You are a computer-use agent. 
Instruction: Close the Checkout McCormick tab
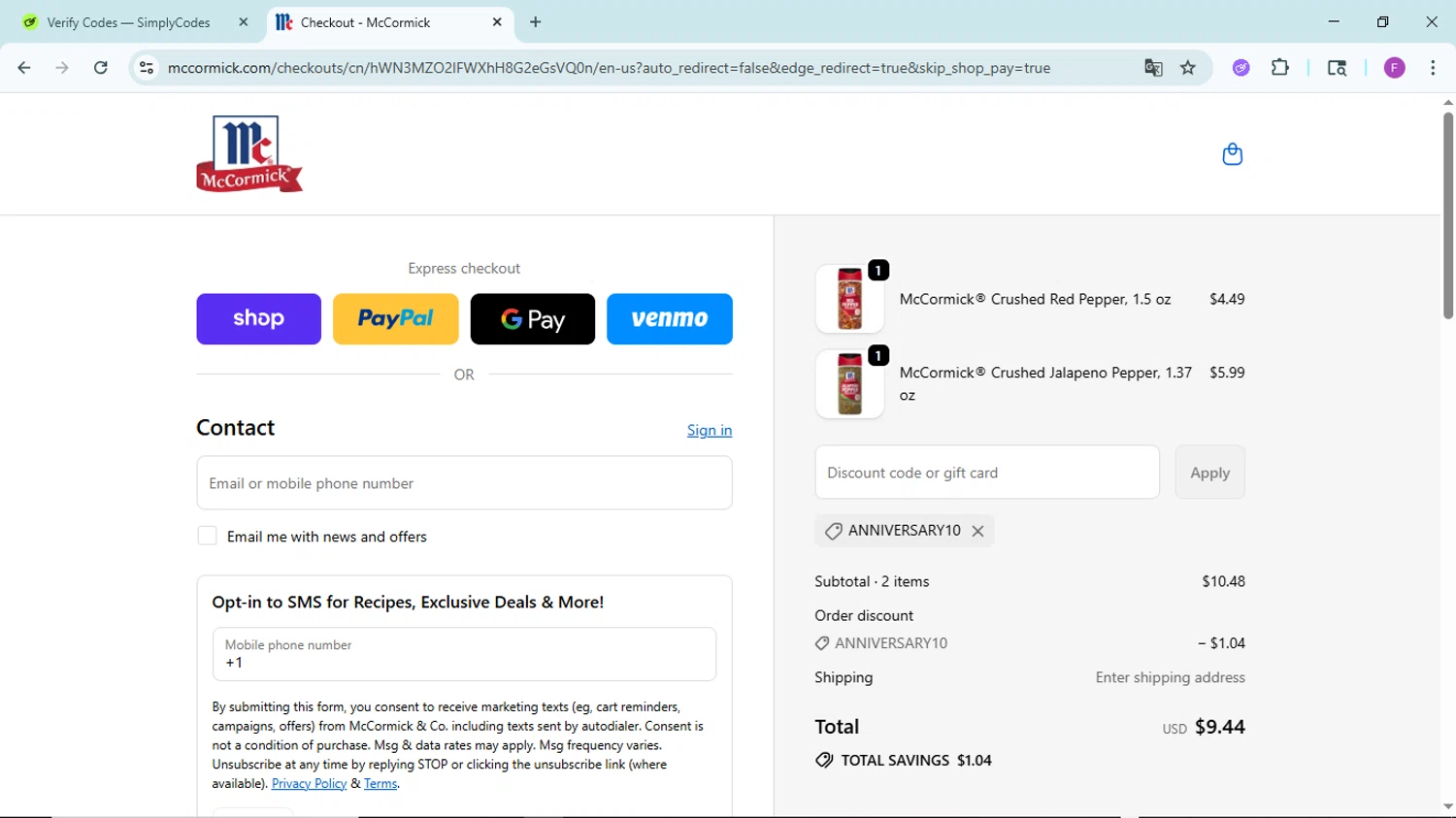click(497, 21)
